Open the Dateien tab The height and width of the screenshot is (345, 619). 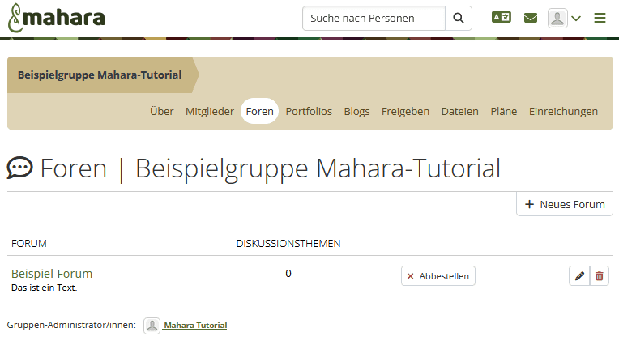pos(460,111)
